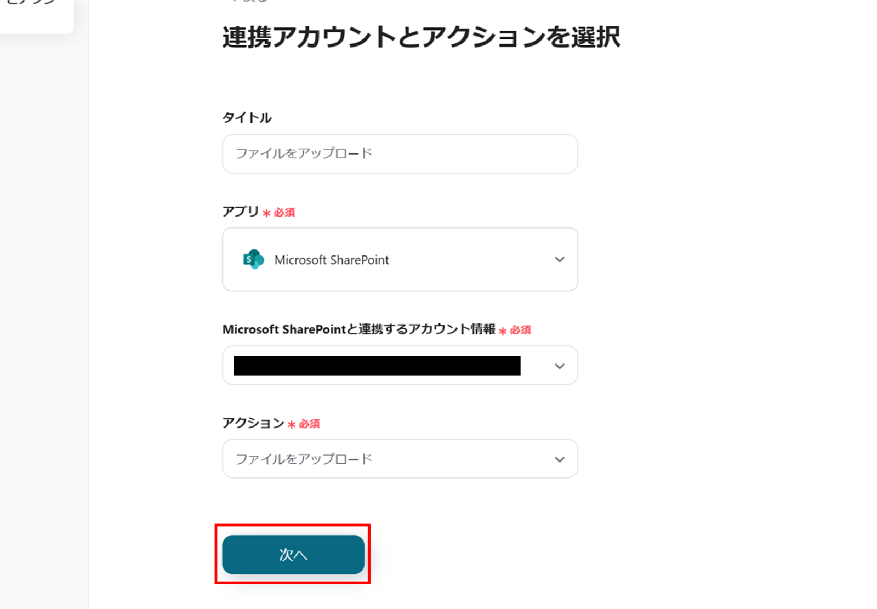Click the red 必須 marker beside アクション
The image size is (877, 609).
point(309,424)
